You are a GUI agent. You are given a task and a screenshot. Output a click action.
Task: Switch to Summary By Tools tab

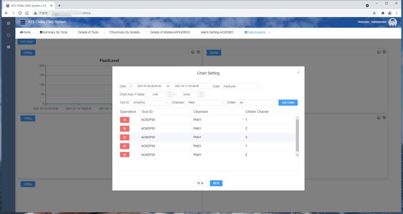tap(54, 32)
